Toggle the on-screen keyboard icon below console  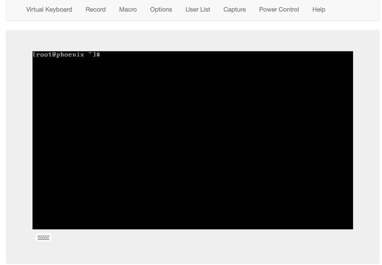pyautogui.click(x=43, y=237)
